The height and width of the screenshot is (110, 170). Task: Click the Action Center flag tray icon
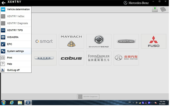click(x=156, y=103)
